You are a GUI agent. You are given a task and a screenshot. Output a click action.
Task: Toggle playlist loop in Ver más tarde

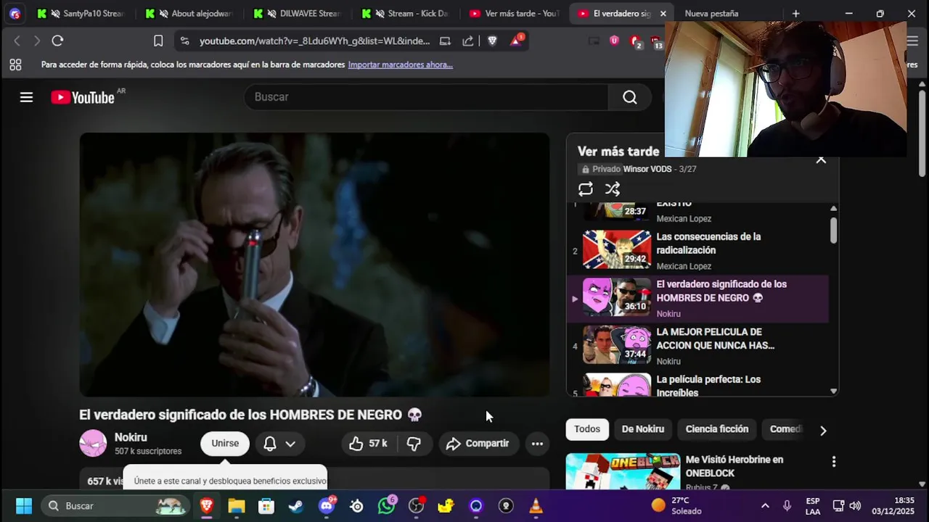[x=586, y=189]
